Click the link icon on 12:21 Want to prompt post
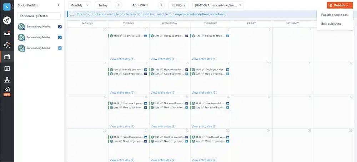 (161, 137)
